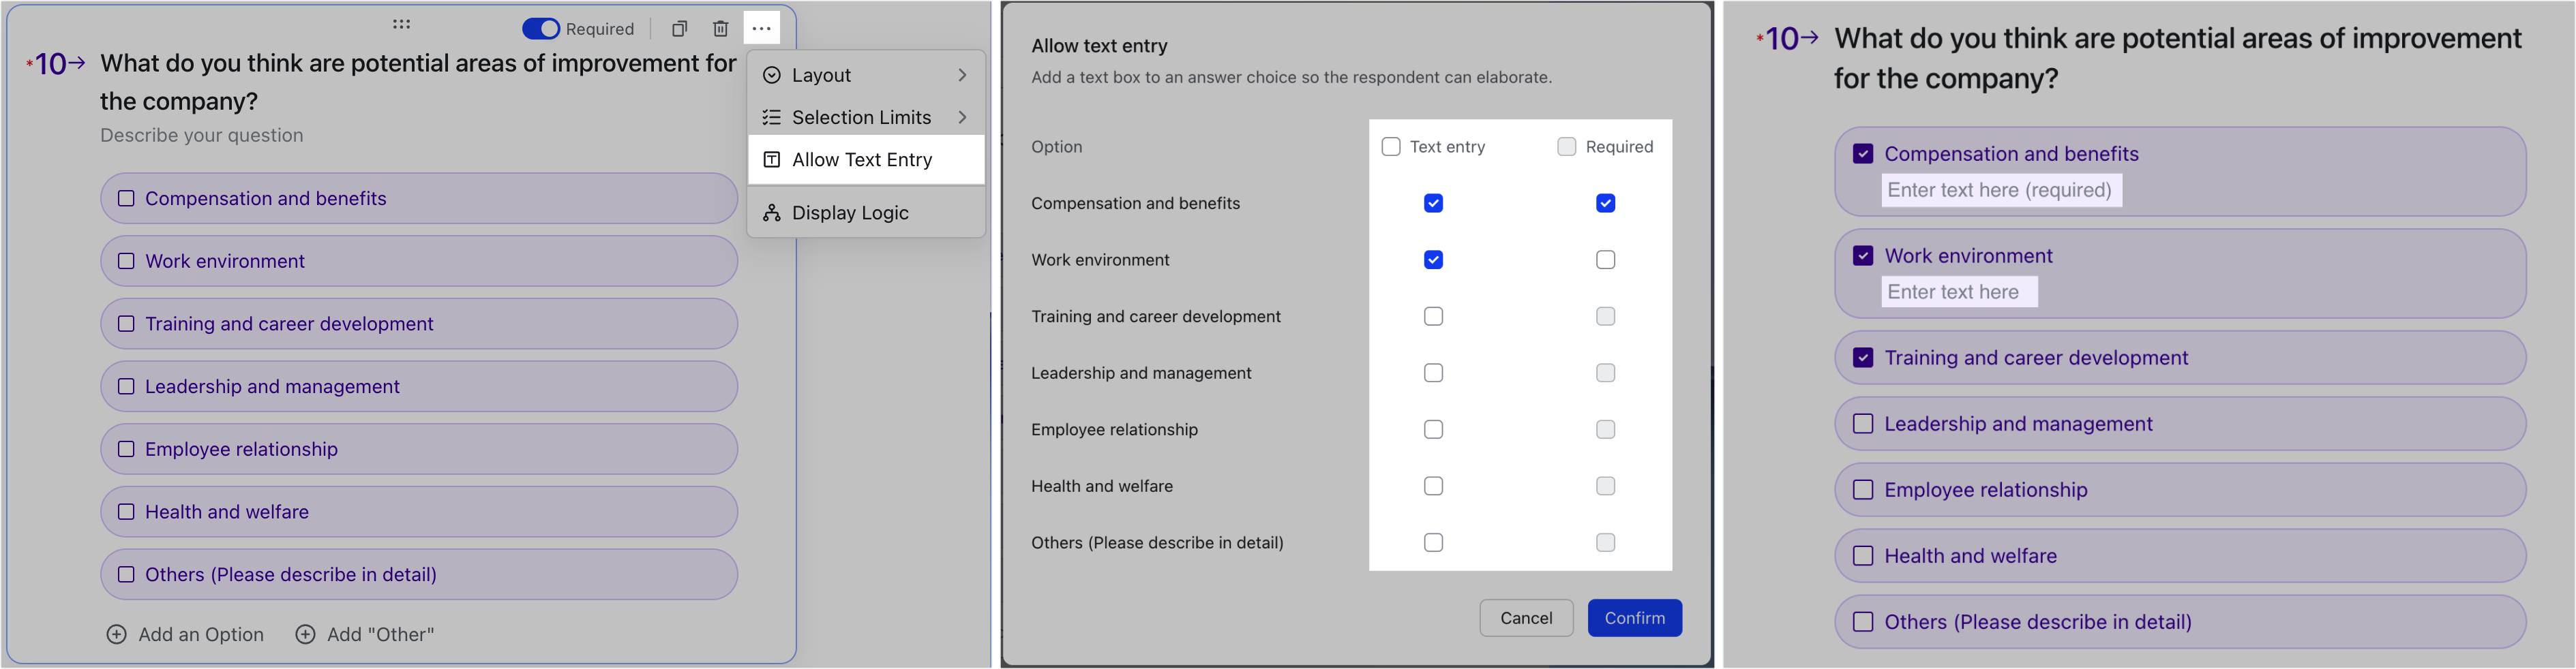Uncheck Text entry for Compensation and benefits

pos(1433,203)
